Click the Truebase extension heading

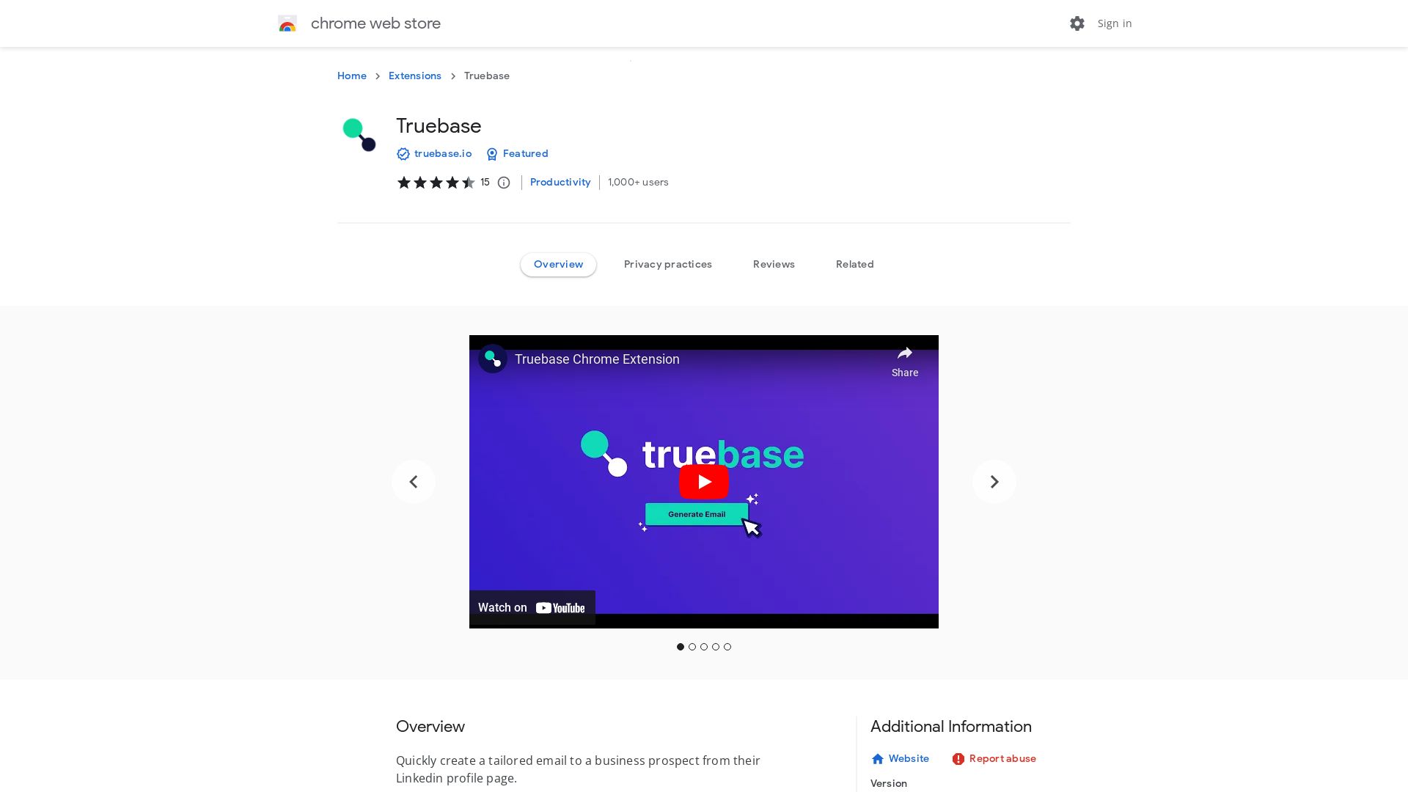(439, 126)
